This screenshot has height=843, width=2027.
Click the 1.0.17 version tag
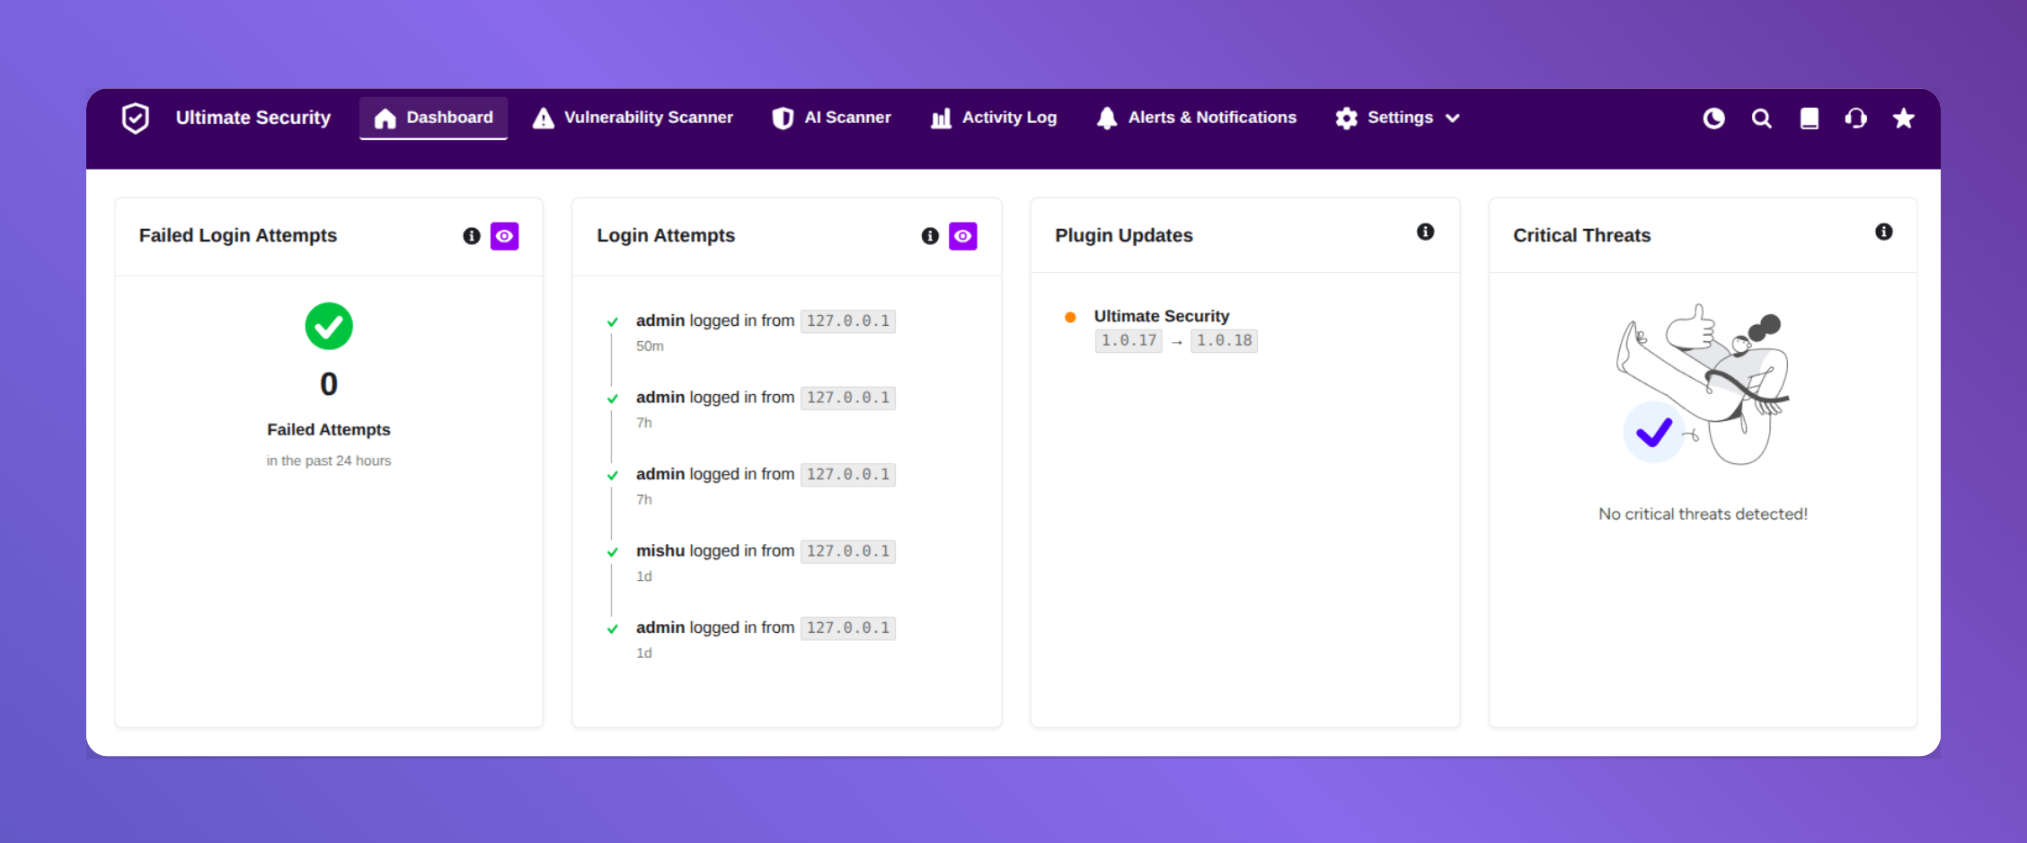click(1129, 341)
